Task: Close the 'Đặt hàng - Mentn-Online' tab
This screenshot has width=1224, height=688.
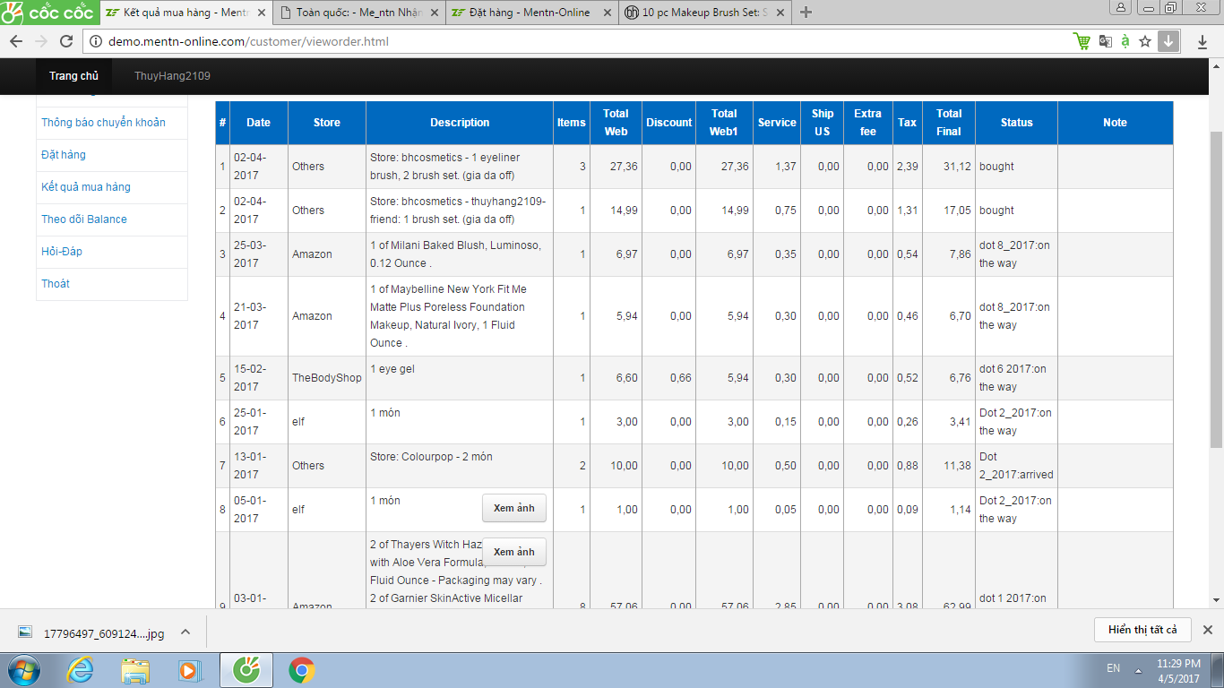Action: (x=606, y=13)
